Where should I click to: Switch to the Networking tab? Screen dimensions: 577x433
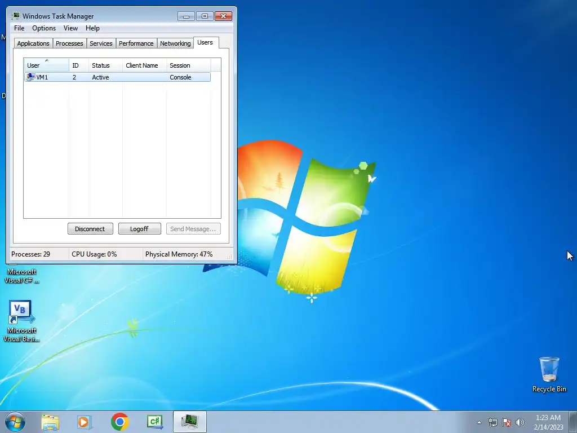(x=175, y=43)
